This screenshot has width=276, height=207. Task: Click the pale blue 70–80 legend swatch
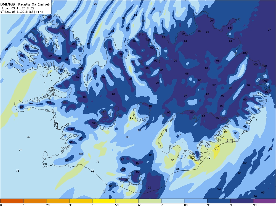tap(173, 201)
